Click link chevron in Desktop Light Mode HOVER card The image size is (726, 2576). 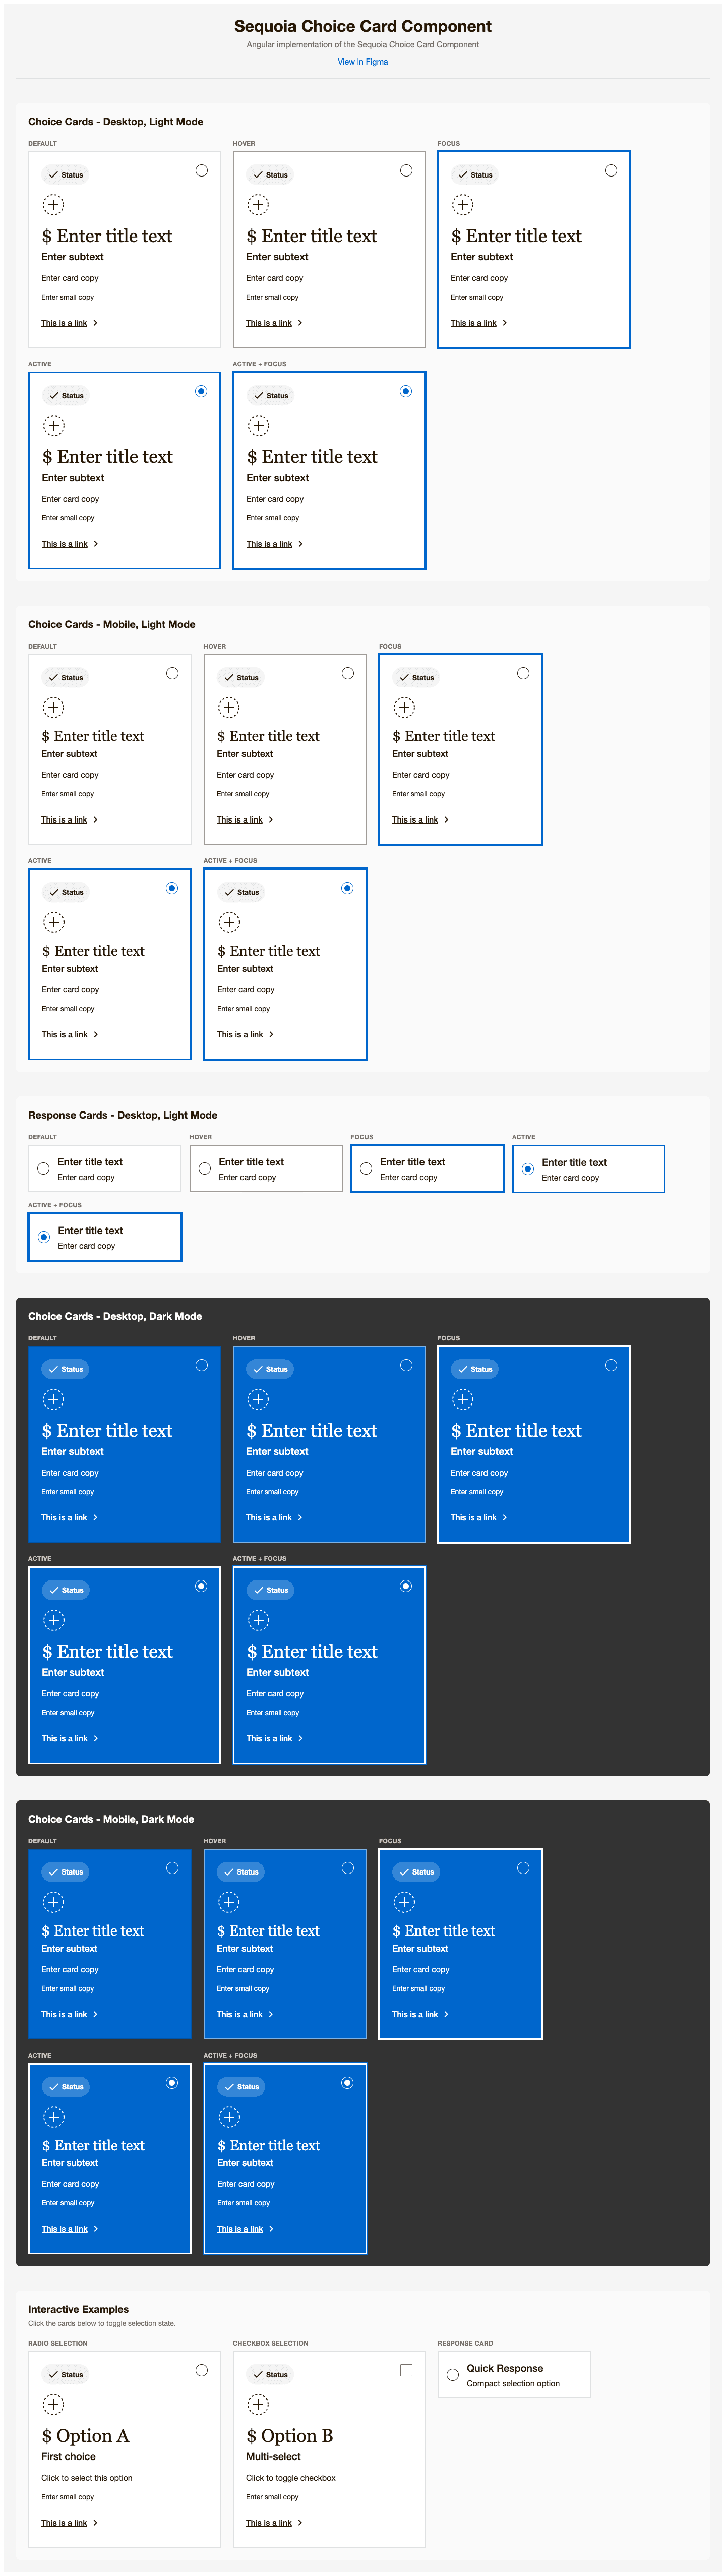point(300,323)
